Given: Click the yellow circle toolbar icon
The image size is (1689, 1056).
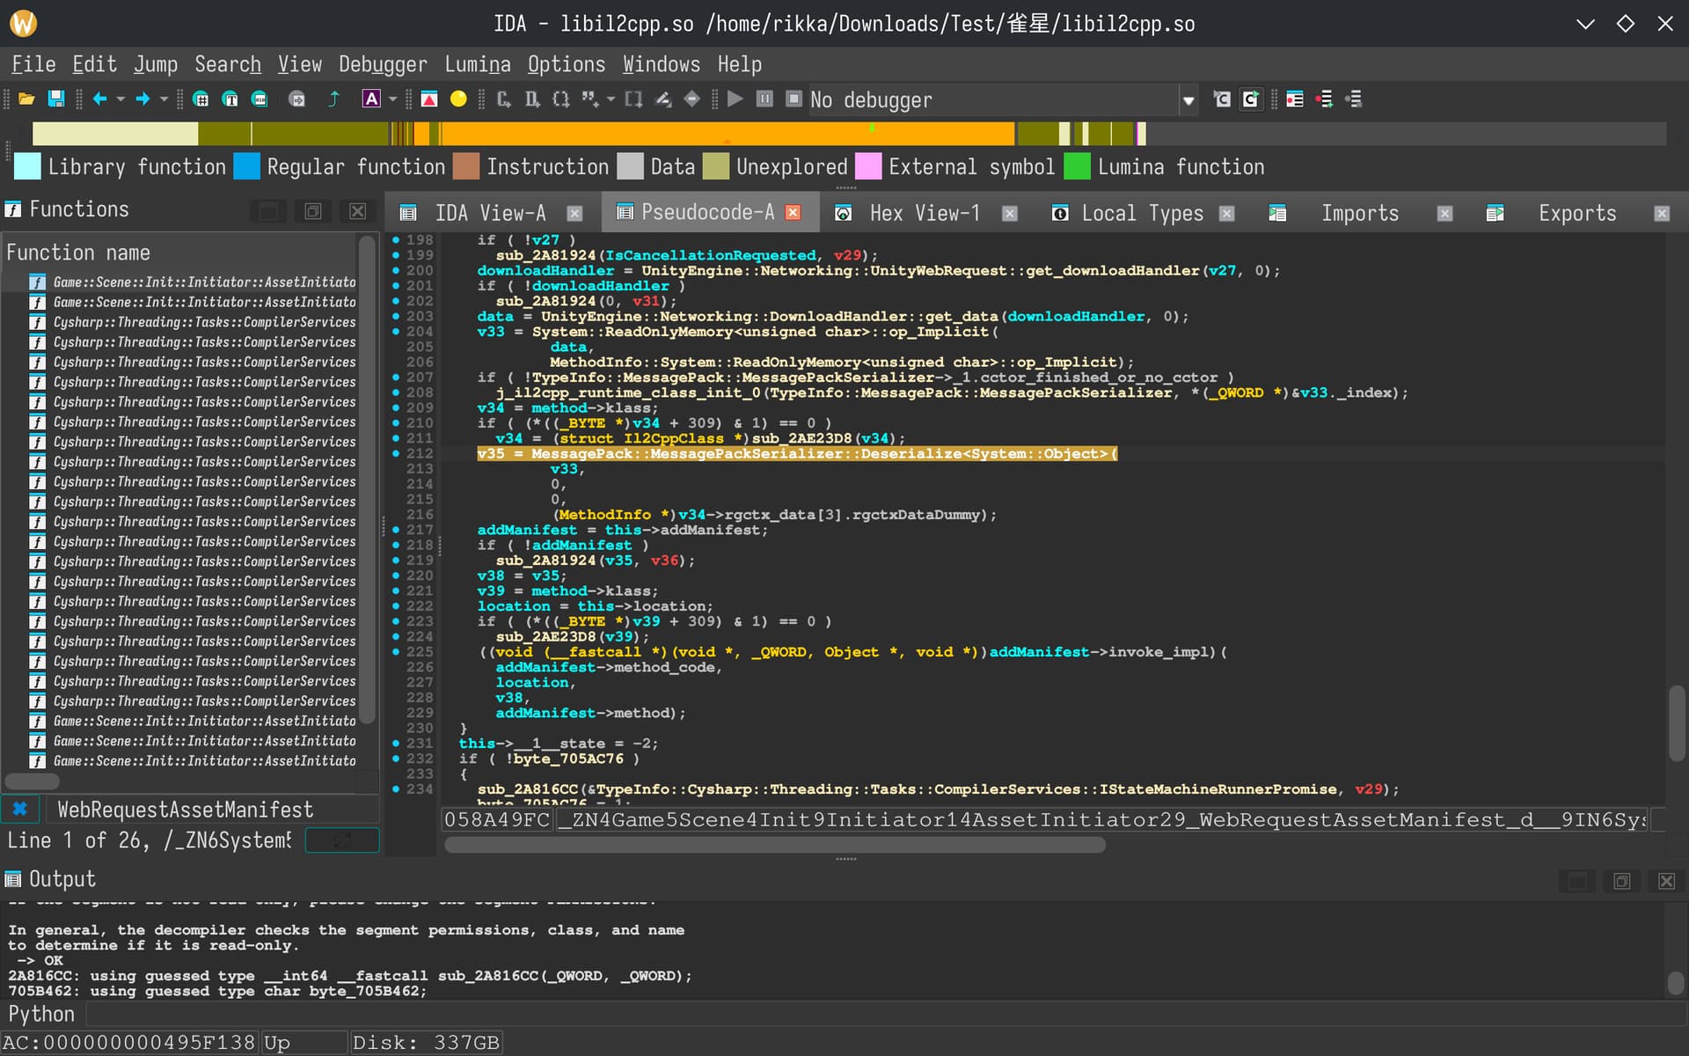Looking at the screenshot, I should point(458,99).
